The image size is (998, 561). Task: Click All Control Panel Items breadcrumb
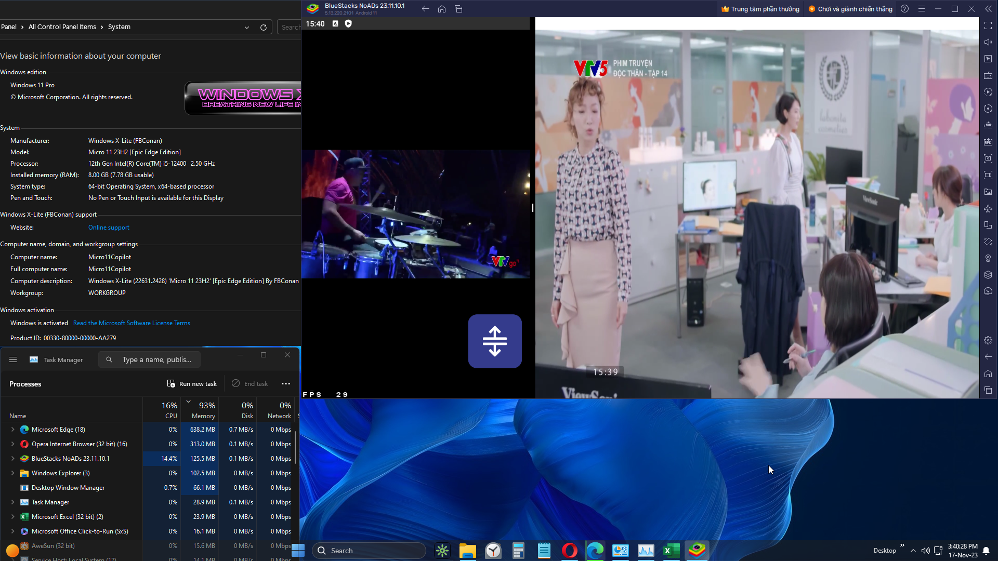pyautogui.click(x=62, y=27)
